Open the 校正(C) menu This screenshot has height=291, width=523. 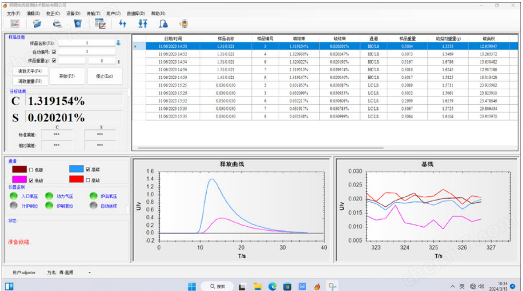[x=53, y=13]
